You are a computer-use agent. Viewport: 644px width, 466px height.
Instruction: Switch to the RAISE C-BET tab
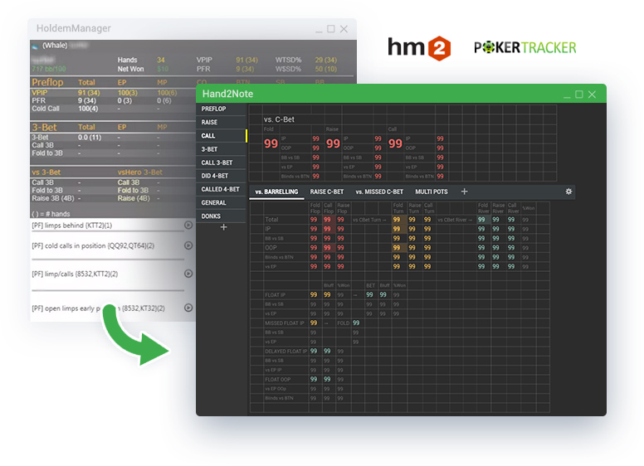pos(326,192)
